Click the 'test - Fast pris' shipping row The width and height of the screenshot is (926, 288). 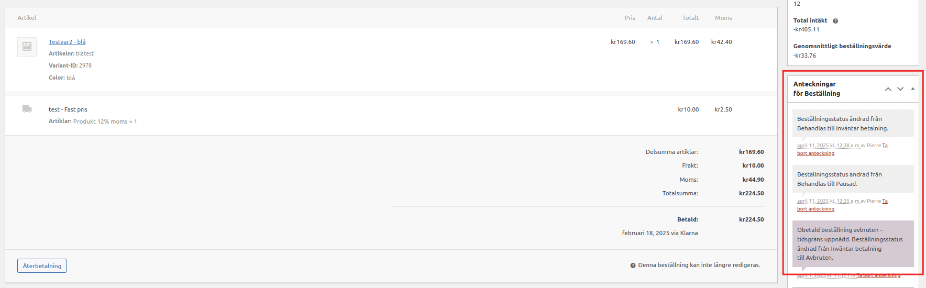68,109
